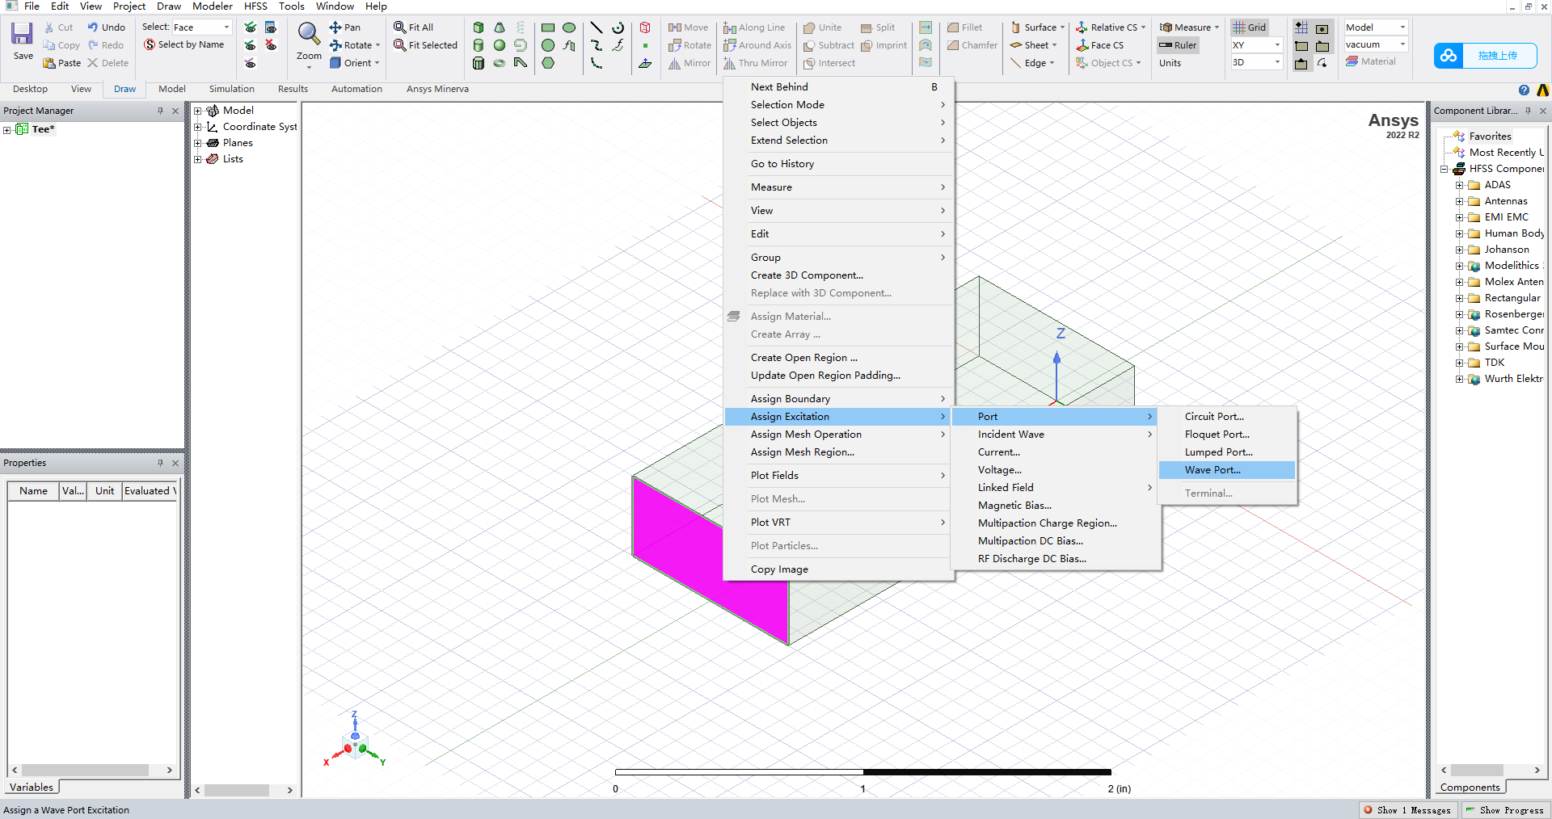This screenshot has height=819, width=1552.
Task: Select the Draw Spline tool
Action: click(x=597, y=45)
